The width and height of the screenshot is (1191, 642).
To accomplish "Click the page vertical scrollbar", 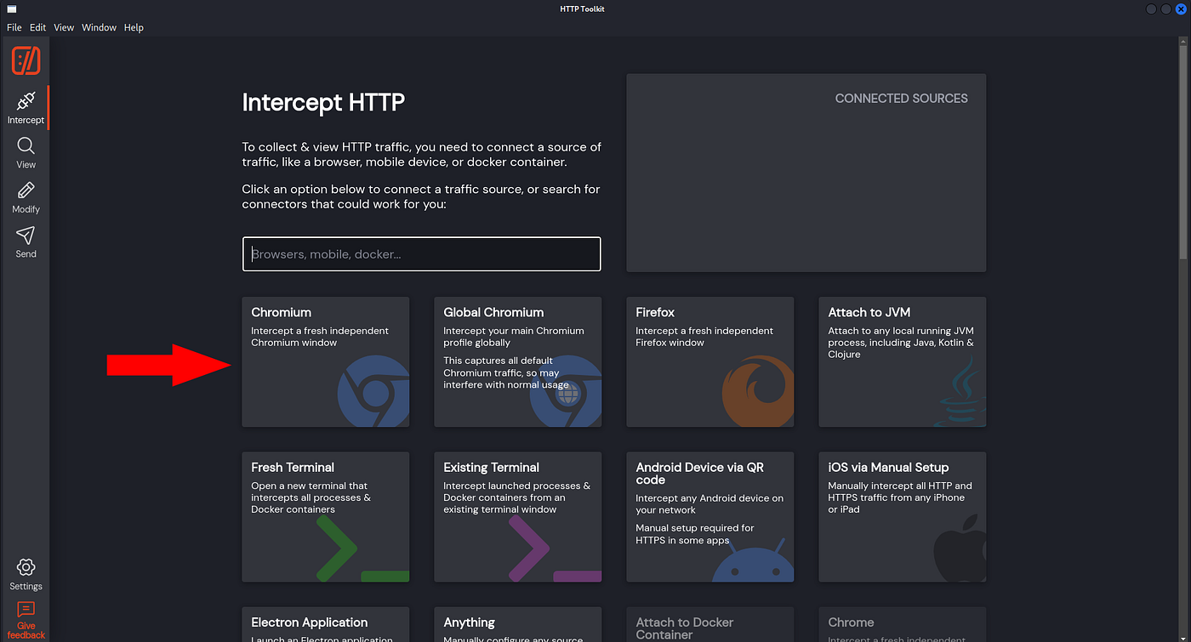I will (x=1184, y=153).
